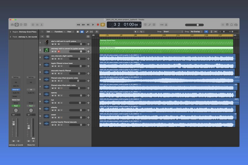Viewport: 248px width, 165px height.
Task: Solo the 'spacey' track
Action: click(x=55, y=95)
